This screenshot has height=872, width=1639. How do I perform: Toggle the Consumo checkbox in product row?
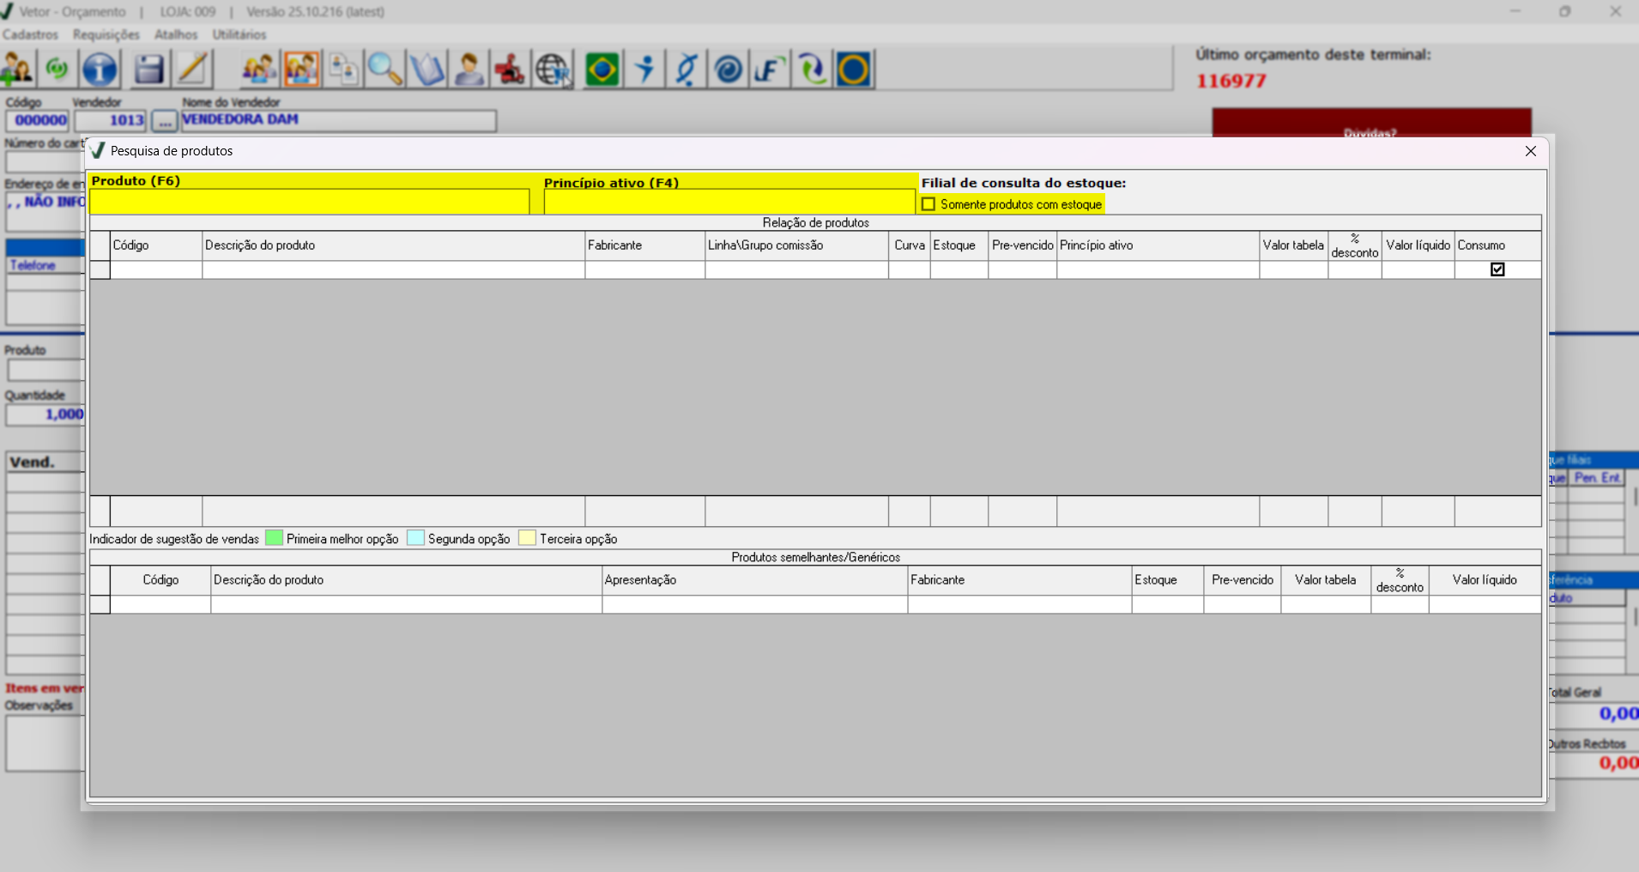[x=1497, y=269]
